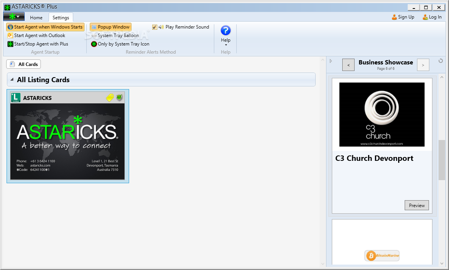Screen dimensions: 449x270
Task: Minimize the ASTARICKS Plus window
Action: pos(414,7)
